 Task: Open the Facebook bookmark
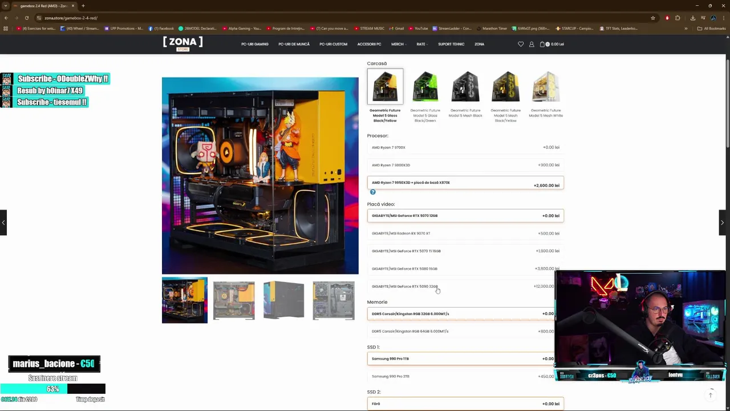pos(161,29)
